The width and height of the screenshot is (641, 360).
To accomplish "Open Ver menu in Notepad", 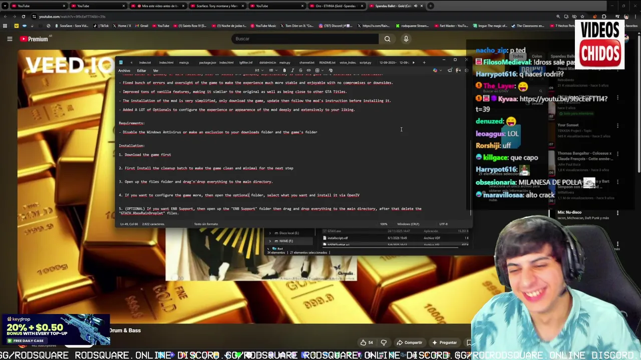I will pyautogui.click(x=156, y=70).
